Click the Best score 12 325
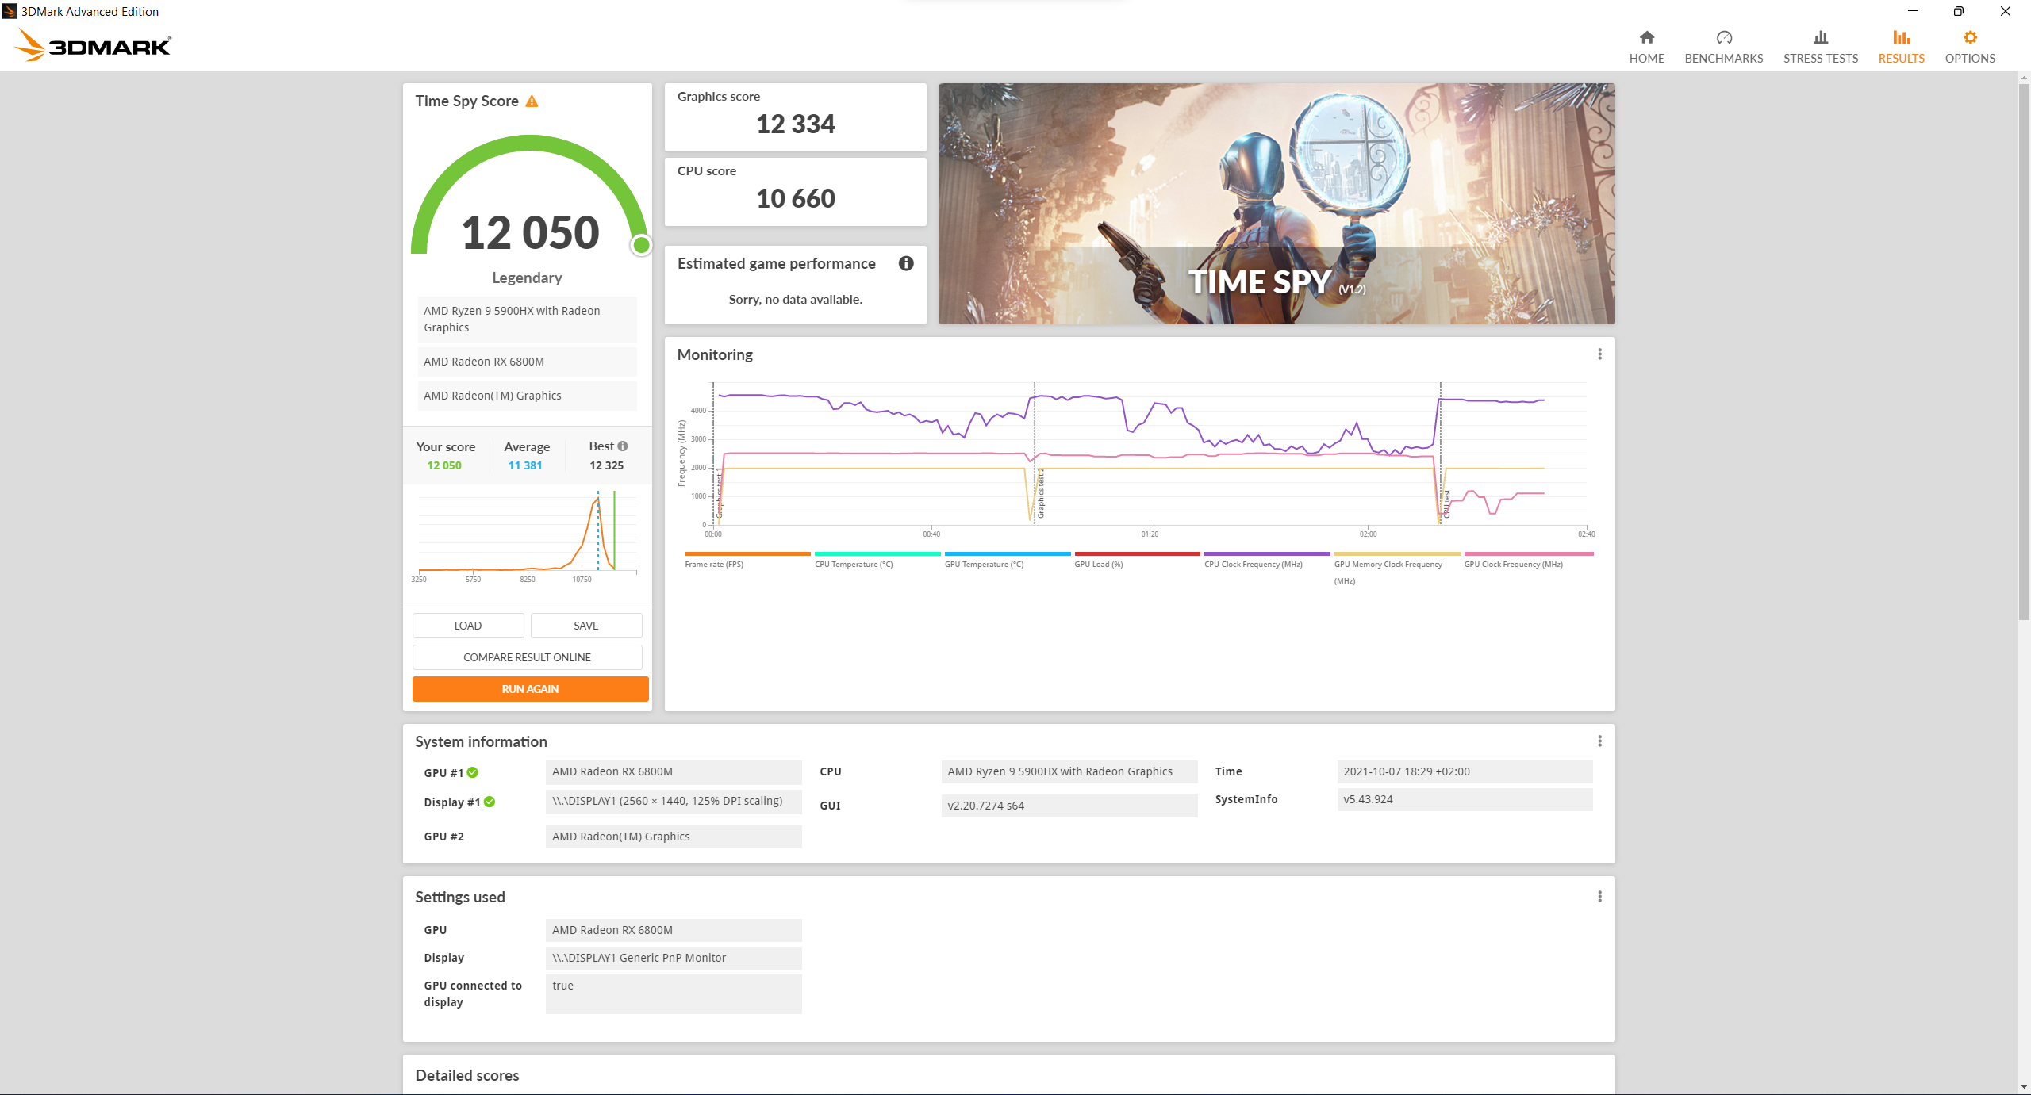Image resolution: width=2031 pixels, height=1095 pixels. (x=606, y=465)
